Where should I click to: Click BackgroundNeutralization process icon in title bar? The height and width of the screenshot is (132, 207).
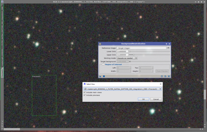100,44
